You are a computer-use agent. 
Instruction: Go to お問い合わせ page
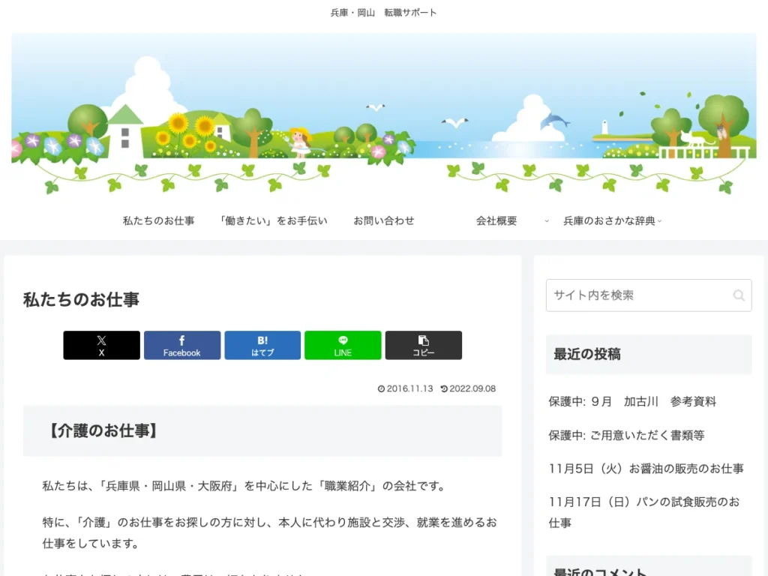[384, 221]
